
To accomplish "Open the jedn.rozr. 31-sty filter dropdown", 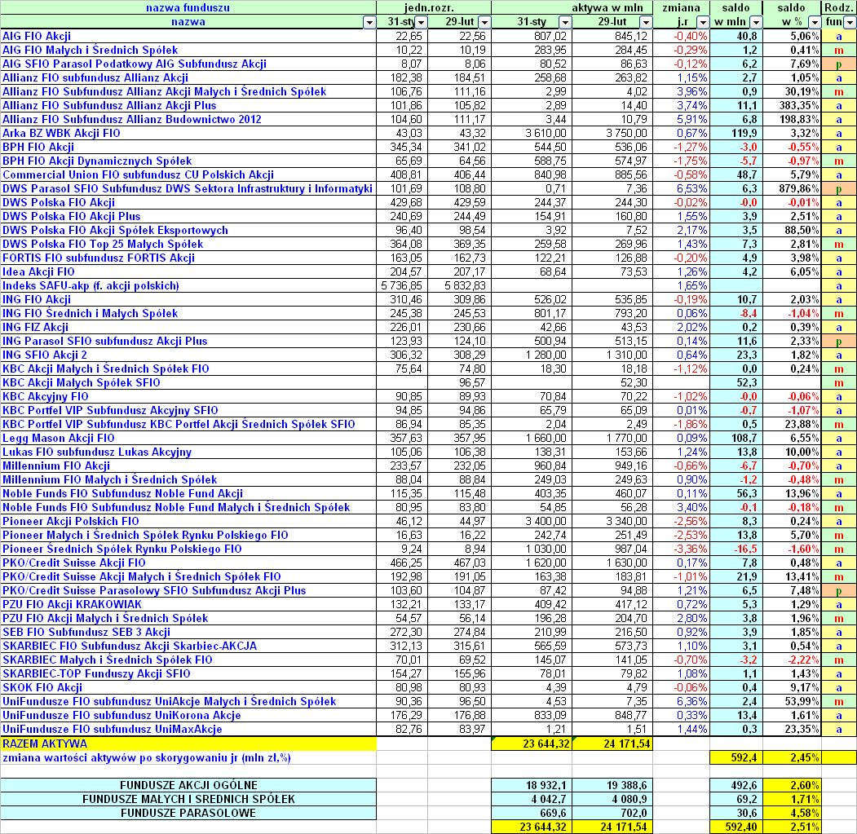I will tap(422, 23).
